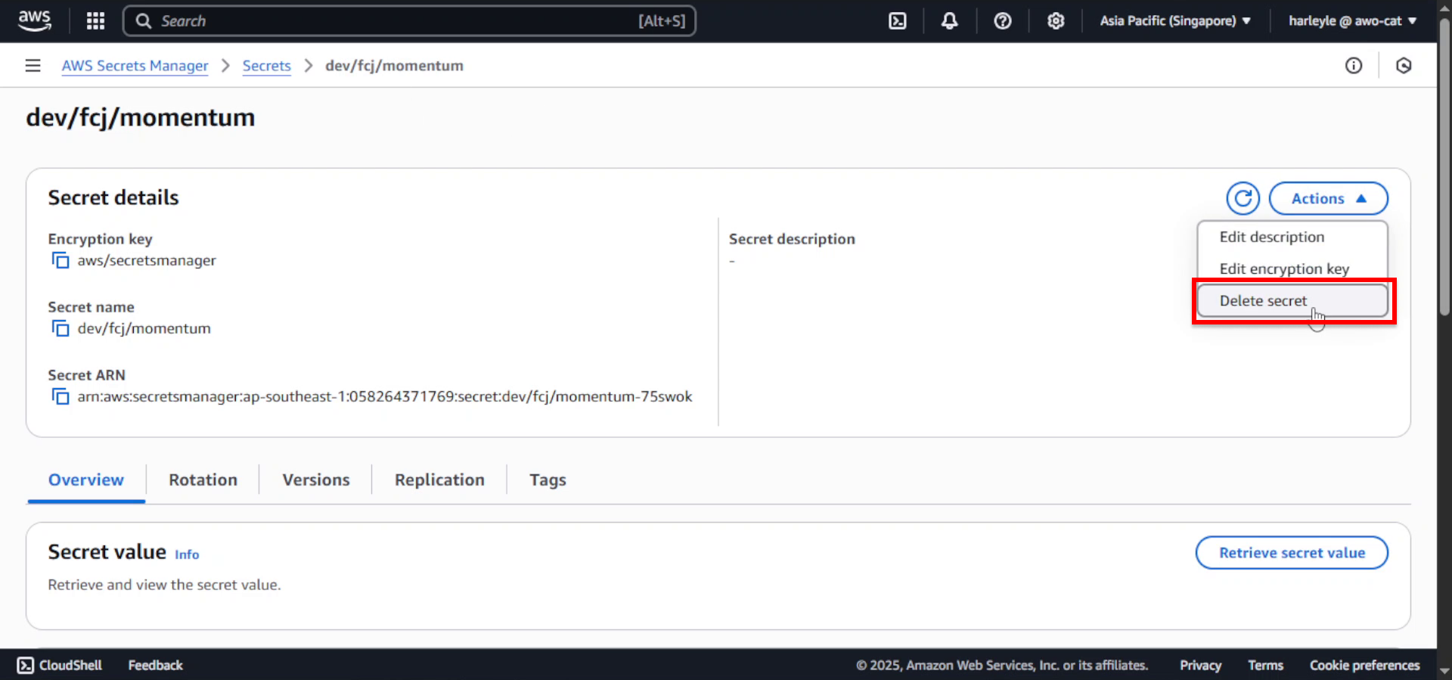Click the Secret description label
This screenshot has width=1452, height=680.
tap(792, 239)
